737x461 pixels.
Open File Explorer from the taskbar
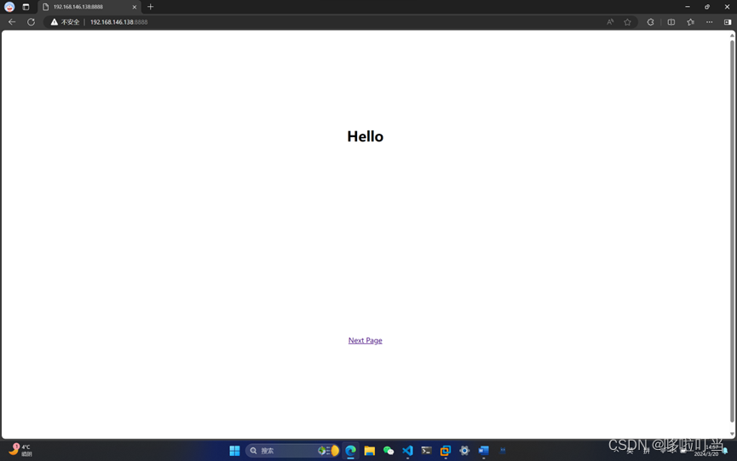click(x=370, y=451)
